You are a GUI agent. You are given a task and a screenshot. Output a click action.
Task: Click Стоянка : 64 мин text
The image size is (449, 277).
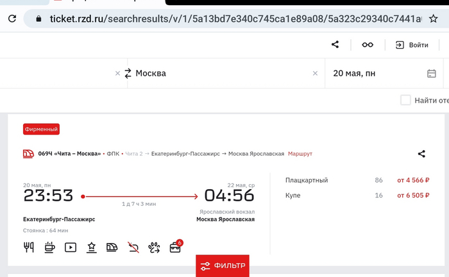(x=46, y=230)
